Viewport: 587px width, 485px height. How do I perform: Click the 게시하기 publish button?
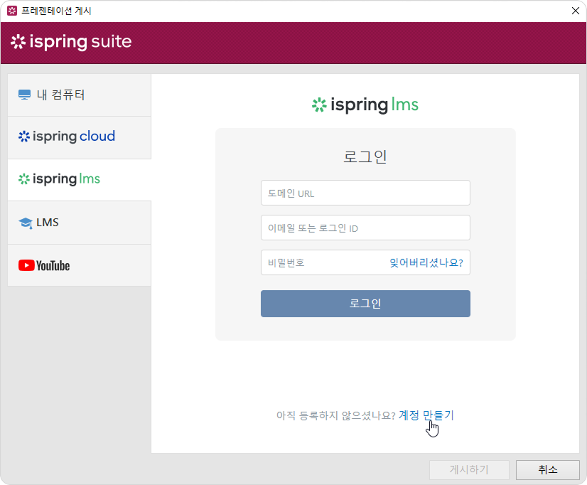coord(469,470)
